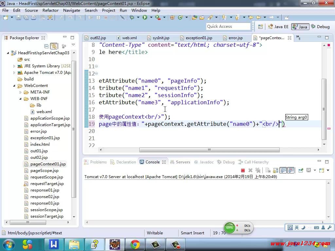The image size is (335, 251).
Task: Open the Servers view tab
Action: coord(183,162)
